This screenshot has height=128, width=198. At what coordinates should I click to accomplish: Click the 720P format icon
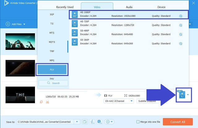coord(75,24)
